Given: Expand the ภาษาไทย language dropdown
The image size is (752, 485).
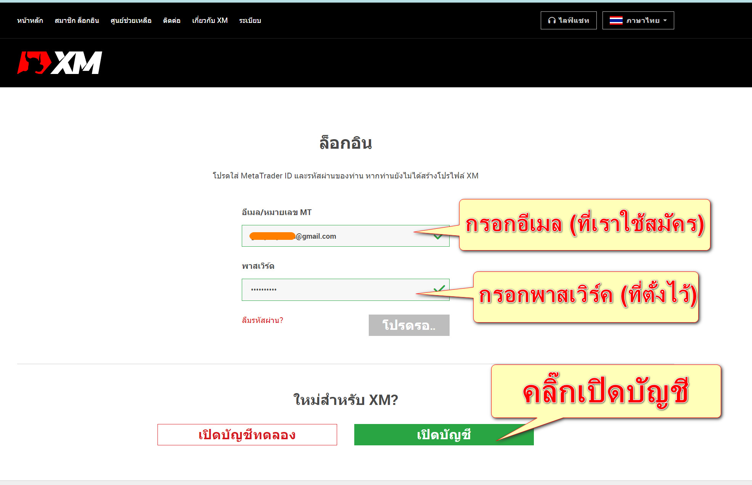Looking at the screenshot, I should coord(638,21).
